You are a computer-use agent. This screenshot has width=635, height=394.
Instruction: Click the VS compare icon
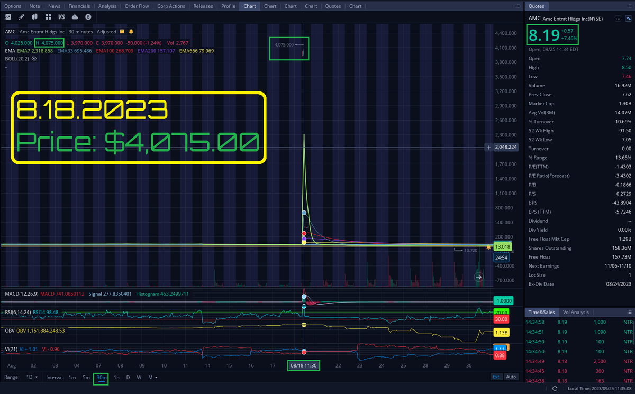point(61,17)
